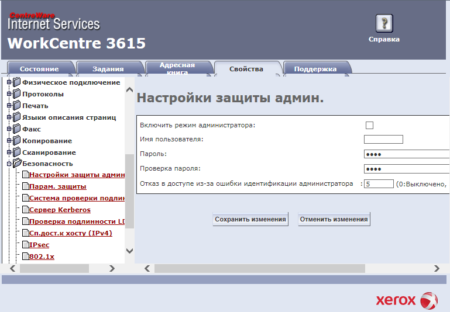Click the tree panel scroll down arrow
This screenshot has height=312, width=450.
coord(129,251)
